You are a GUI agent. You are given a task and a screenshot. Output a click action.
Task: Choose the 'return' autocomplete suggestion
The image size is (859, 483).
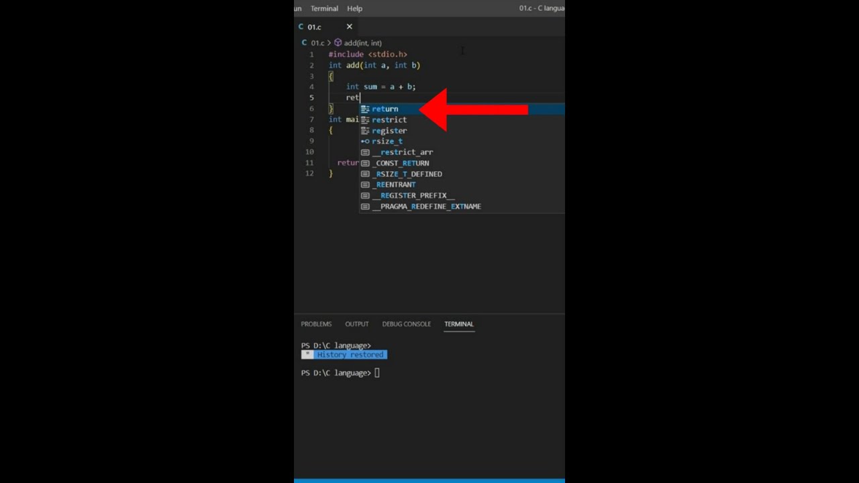[462, 109]
